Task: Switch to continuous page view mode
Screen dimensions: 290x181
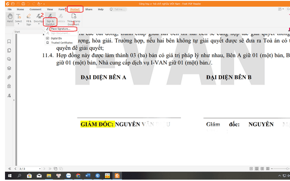Action: click(x=257, y=169)
